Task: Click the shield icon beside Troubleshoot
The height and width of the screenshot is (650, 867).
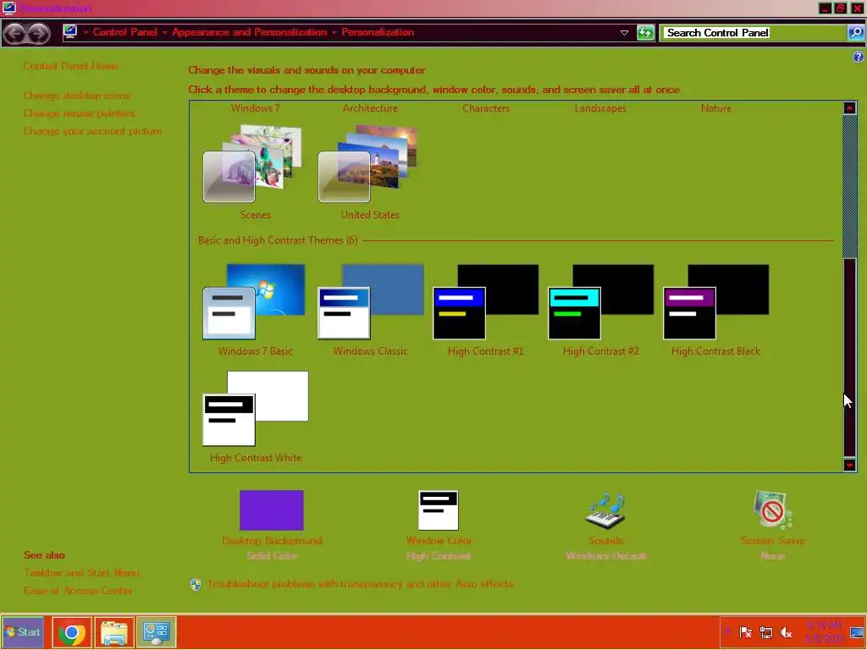Action: coord(196,584)
